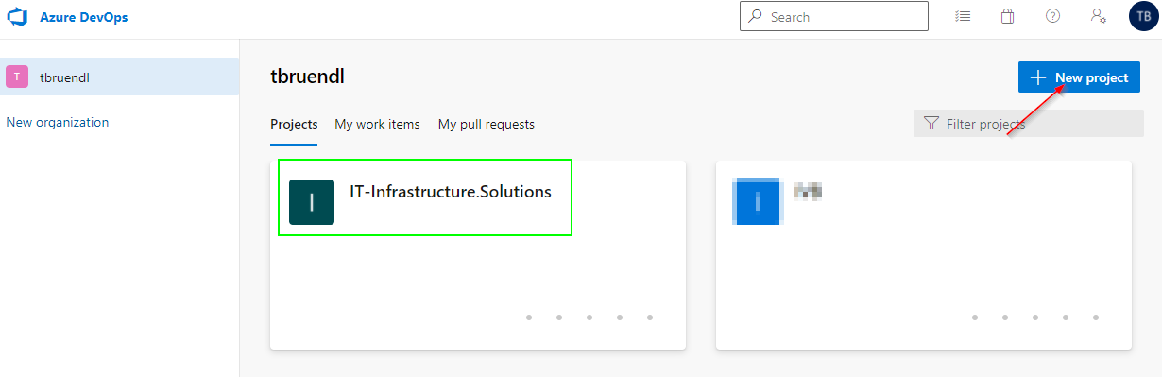Click the Azure DevOps title text
The height and width of the screenshot is (377, 1162).
(84, 17)
